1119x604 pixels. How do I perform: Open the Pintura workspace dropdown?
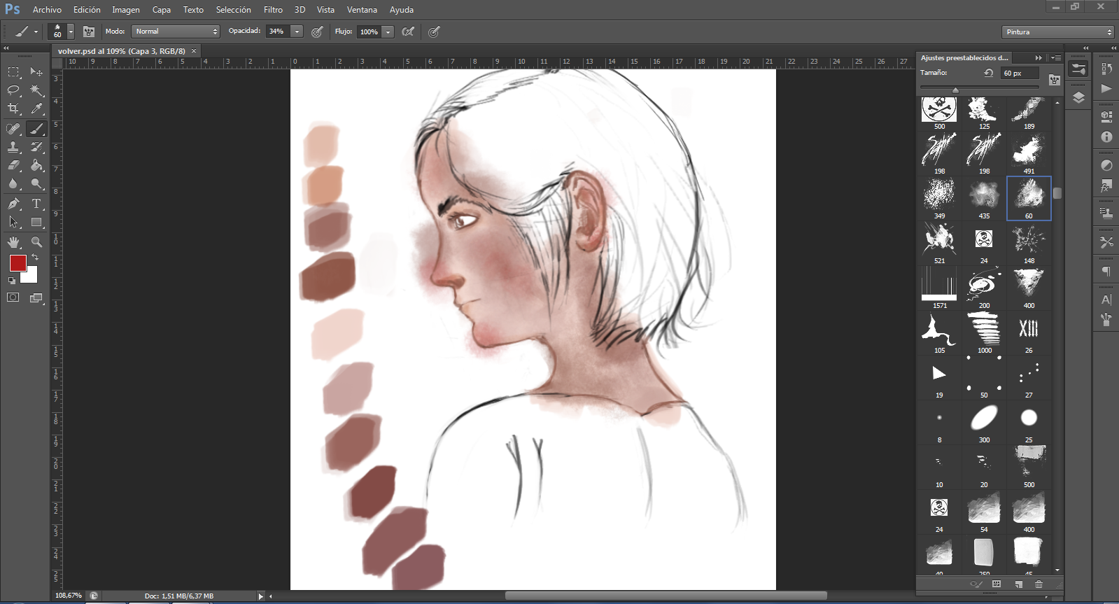(x=1057, y=32)
